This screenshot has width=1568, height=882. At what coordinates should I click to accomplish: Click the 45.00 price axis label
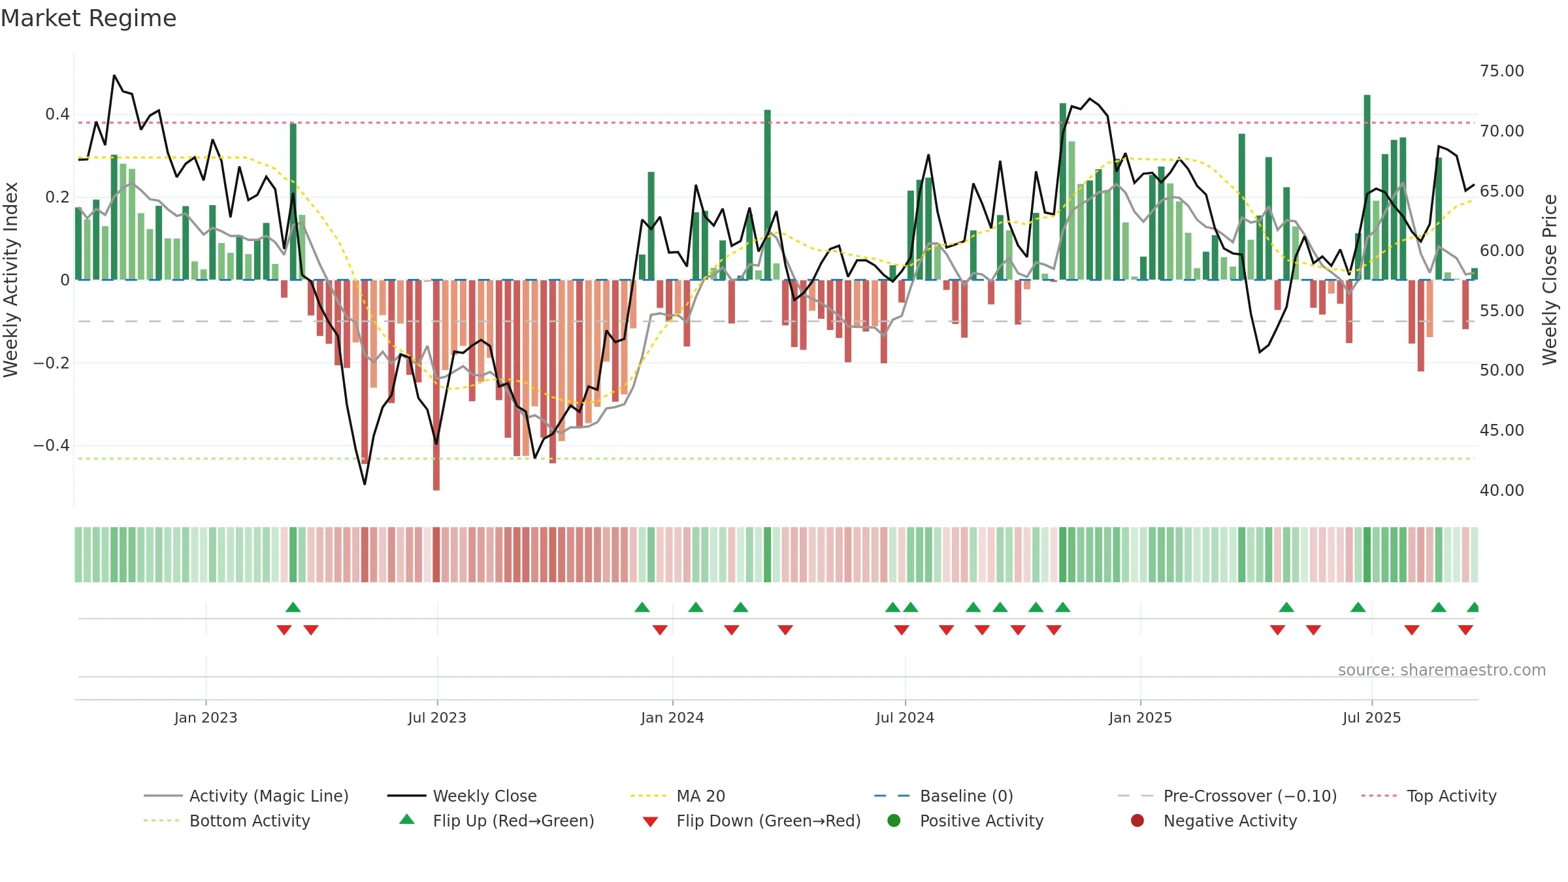pyautogui.click(x=1502, y=431)
